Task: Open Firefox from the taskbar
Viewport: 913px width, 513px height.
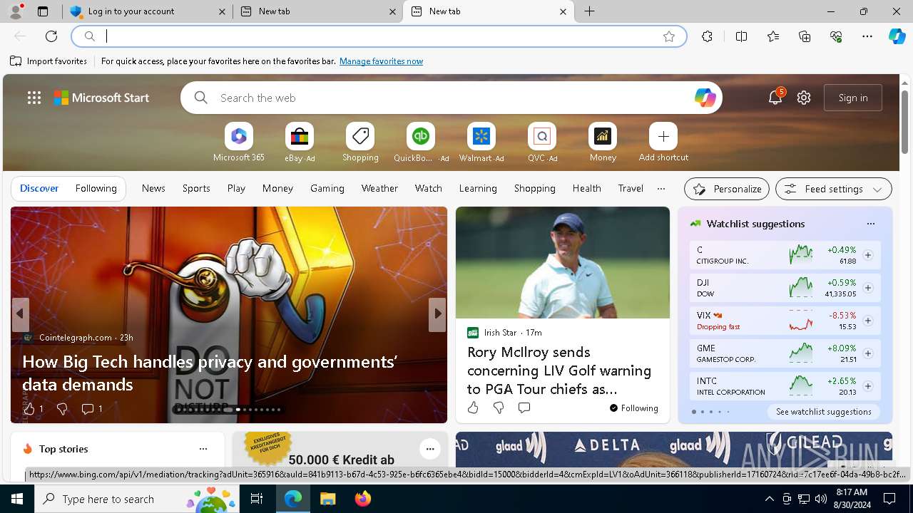Action: pyautogui.click(x=363, y=499)
